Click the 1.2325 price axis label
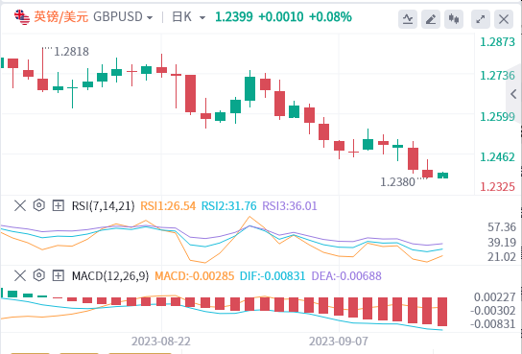This screenshot has width=522, height=354. pyautogui.click(x=497, y=187)
